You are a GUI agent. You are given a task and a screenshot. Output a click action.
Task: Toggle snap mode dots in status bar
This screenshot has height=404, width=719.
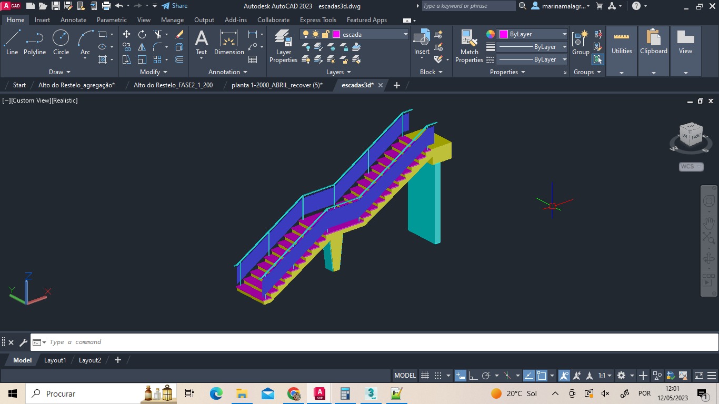[438, 376]
